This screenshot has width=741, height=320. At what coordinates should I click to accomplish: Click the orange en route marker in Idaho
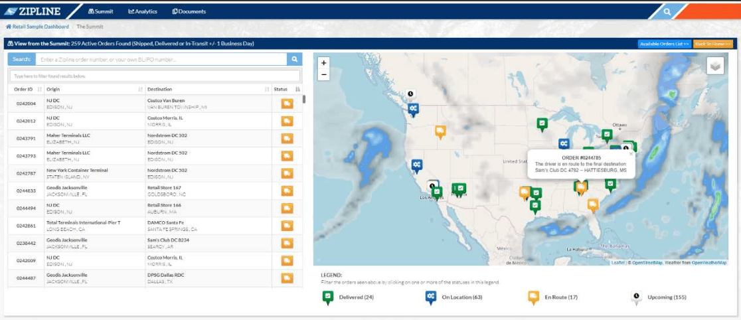(x=440, y=131)
